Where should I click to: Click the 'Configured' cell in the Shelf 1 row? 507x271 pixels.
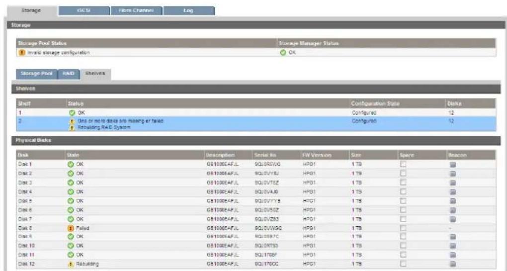[x=364, y=113]
